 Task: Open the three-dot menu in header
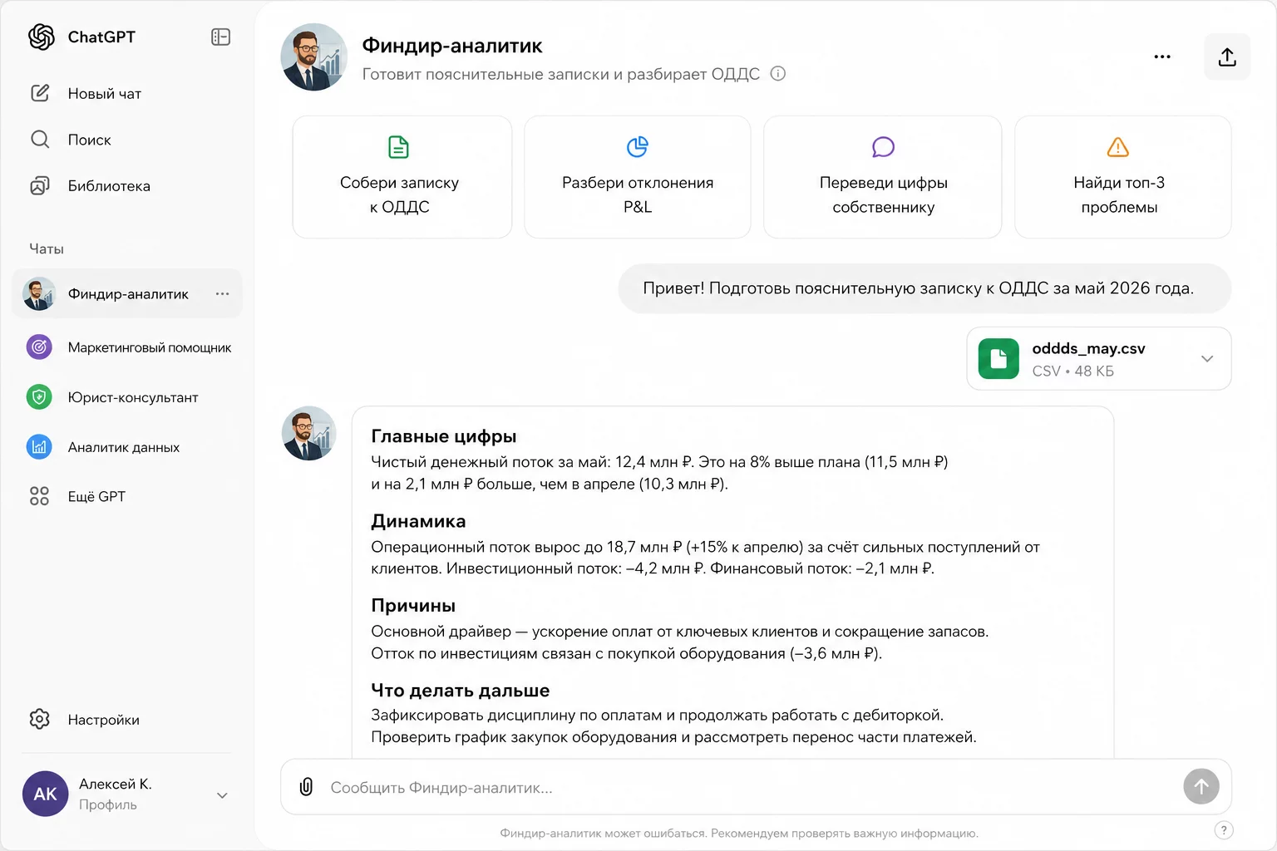pos(1162,57)
